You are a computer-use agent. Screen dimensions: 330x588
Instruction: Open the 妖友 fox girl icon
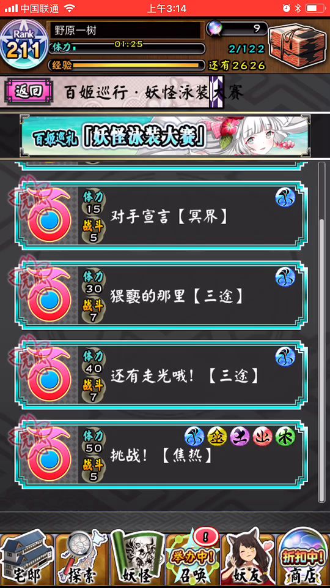coord(248,559)
